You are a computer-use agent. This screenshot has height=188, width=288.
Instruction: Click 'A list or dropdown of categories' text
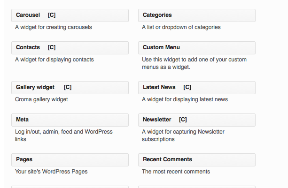(x=181, y=27)
